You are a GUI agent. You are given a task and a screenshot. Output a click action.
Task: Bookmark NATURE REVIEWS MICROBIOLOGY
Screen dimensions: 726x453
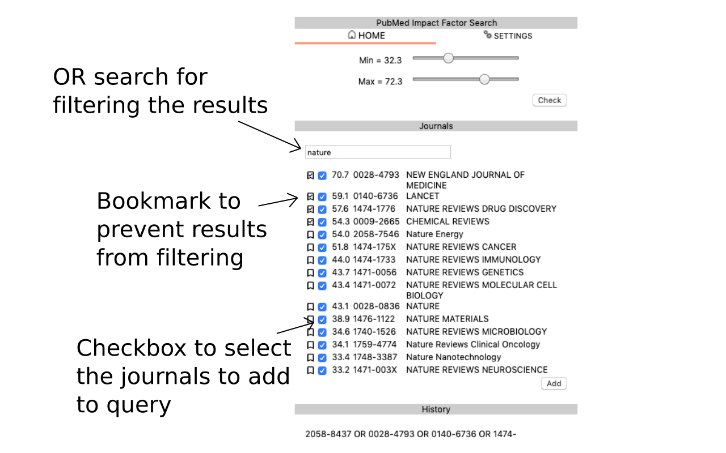coord(310,332)
